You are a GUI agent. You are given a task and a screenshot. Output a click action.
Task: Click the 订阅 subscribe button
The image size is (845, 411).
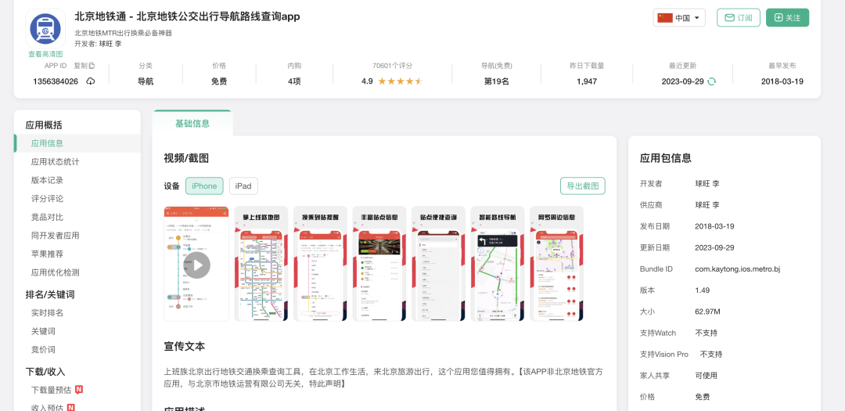(739, 18)
